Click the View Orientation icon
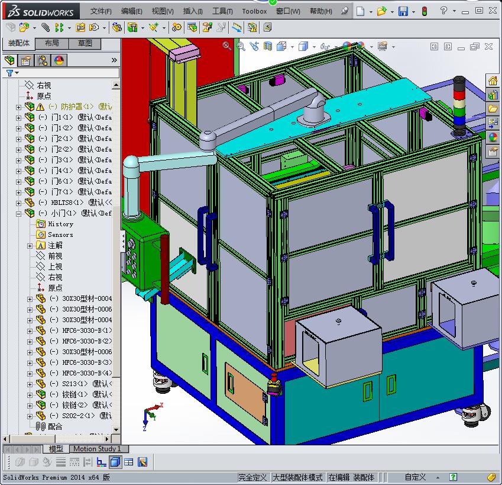502x485 pixels. [281, 47]
